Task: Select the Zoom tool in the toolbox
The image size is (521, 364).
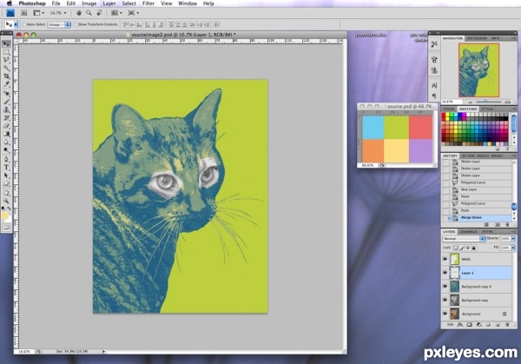Action: click(6, 202)
